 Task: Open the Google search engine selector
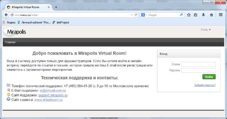tap(144, 15)
